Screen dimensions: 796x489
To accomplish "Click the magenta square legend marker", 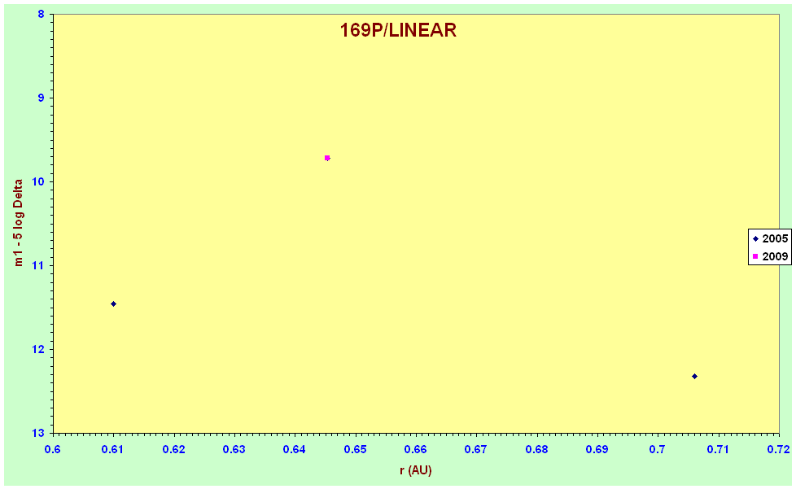I will click(755, 256).
